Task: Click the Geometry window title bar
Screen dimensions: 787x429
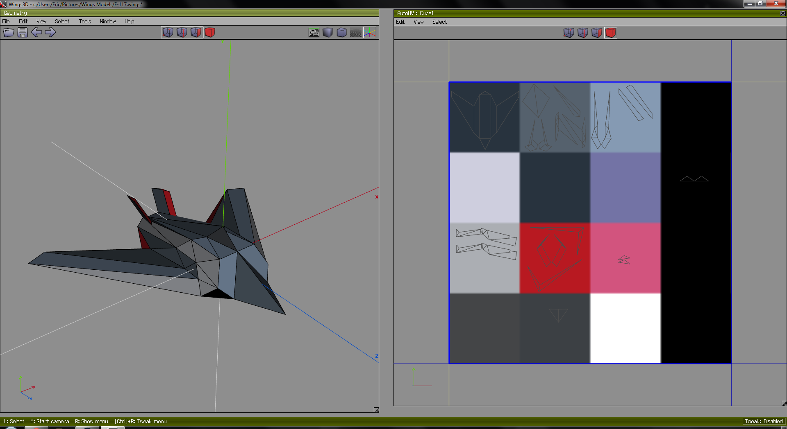Action: [189, 13]
